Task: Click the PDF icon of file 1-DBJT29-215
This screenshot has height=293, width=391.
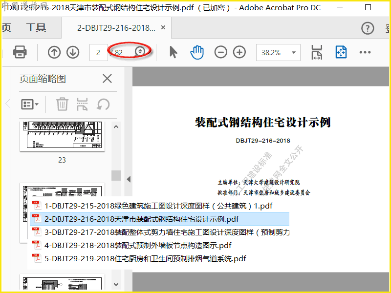Action: [x=37, y=206]
